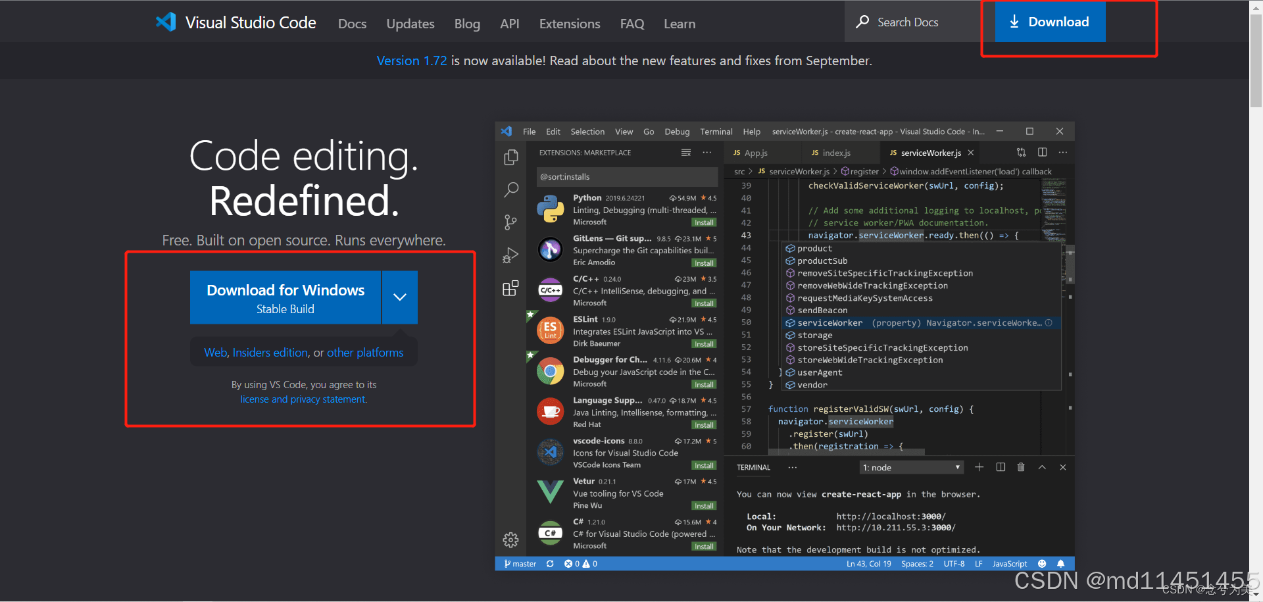This screenshot has height=602, width=1263.
Task: Focus the Search Docs field
Action: click(x=920, y=22)
